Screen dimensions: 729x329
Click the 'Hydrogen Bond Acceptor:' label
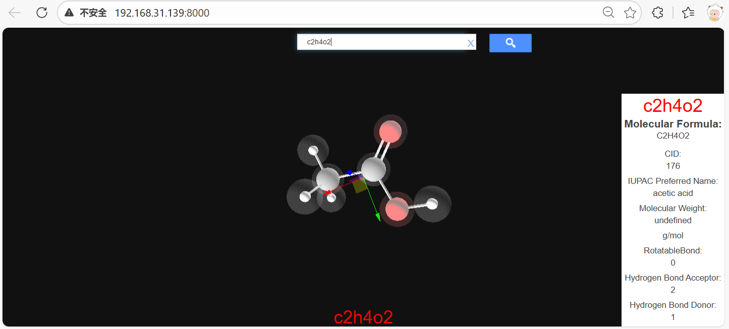pyautogui.click(x=673, y=278)
